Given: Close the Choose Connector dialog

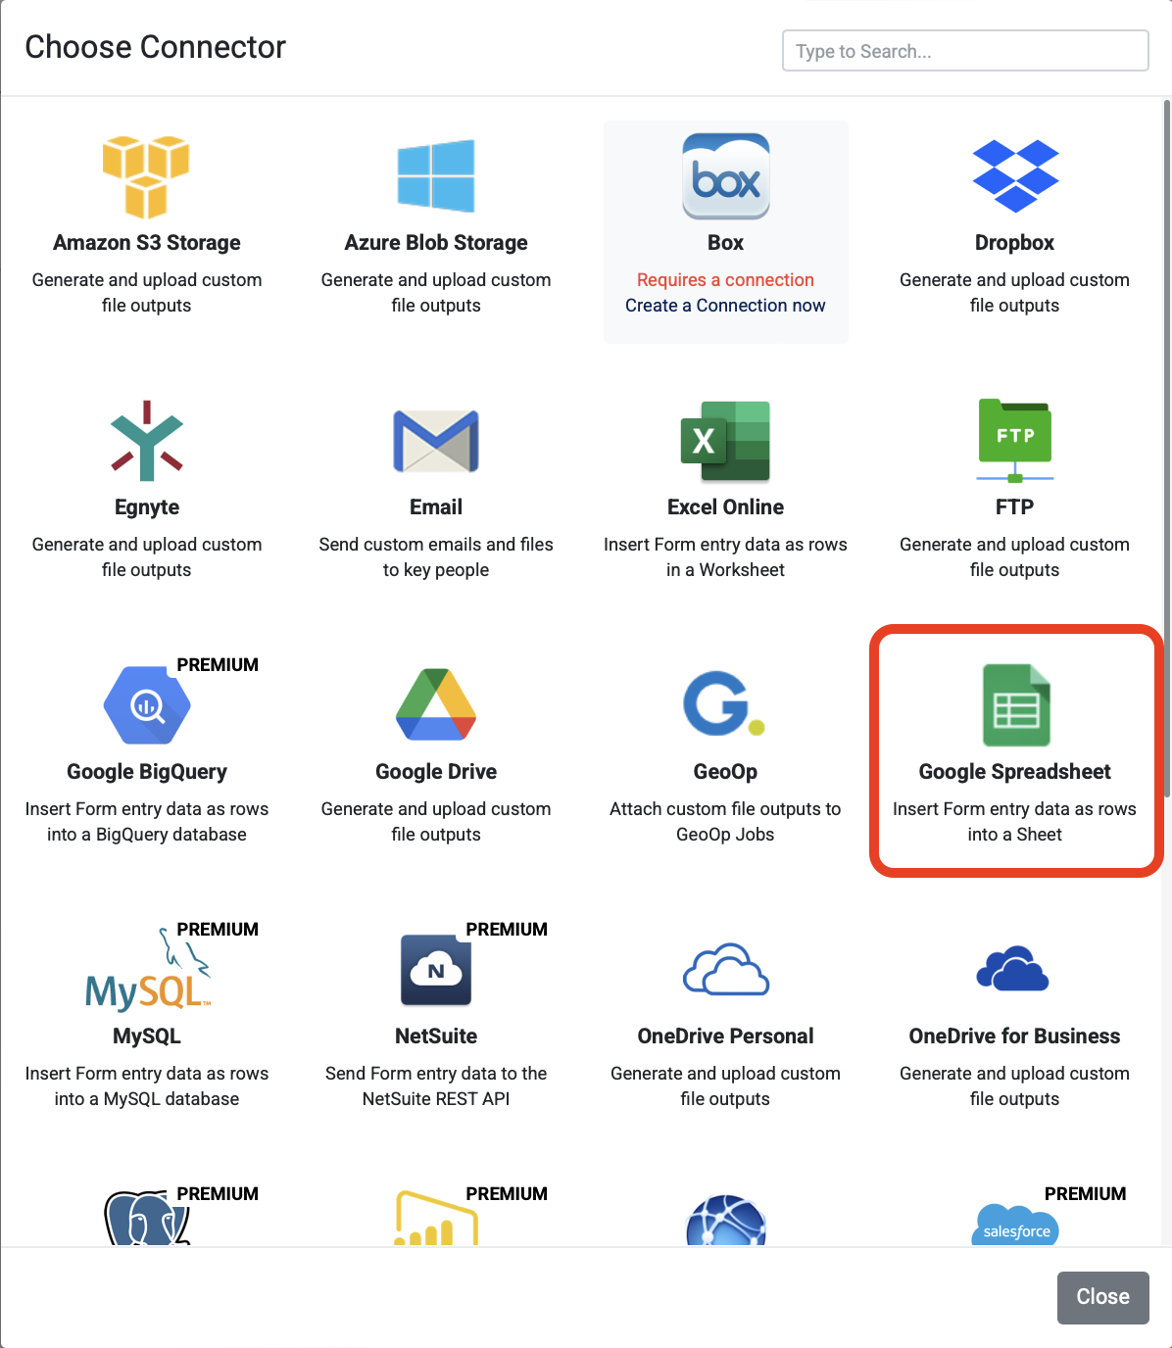Looking at the screenshot, I should (x=1103, y=1297).
